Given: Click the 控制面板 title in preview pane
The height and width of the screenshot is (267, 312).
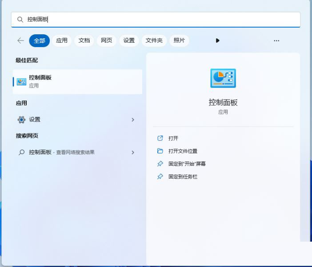Looking at the screenshot, I should (x=223, y=102).
